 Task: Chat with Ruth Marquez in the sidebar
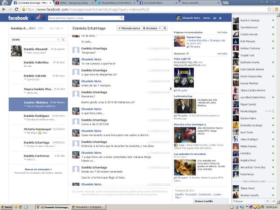point(254,41)
